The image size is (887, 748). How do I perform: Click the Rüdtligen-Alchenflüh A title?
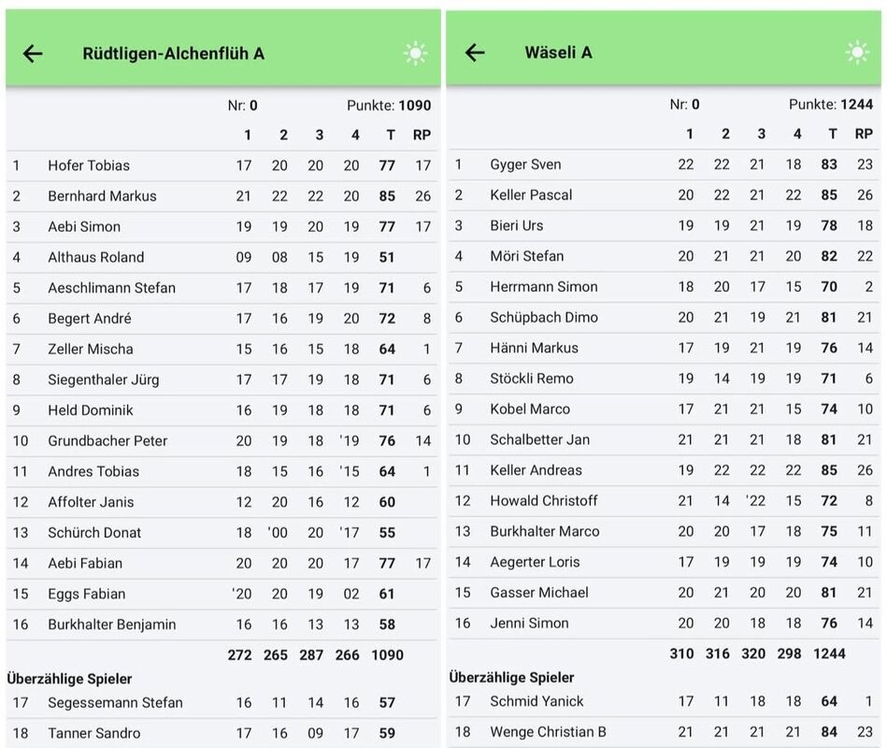pyautogui.click(x=173, y=53)
